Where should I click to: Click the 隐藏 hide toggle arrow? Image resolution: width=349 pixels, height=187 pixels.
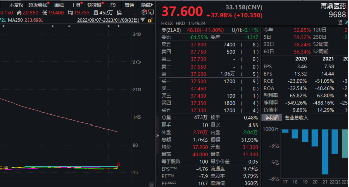[x=147, y=5]
